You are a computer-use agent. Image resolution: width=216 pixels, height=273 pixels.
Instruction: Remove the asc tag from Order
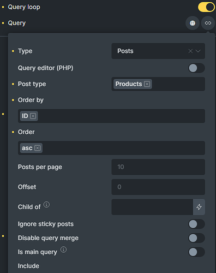tap(38, 148)
